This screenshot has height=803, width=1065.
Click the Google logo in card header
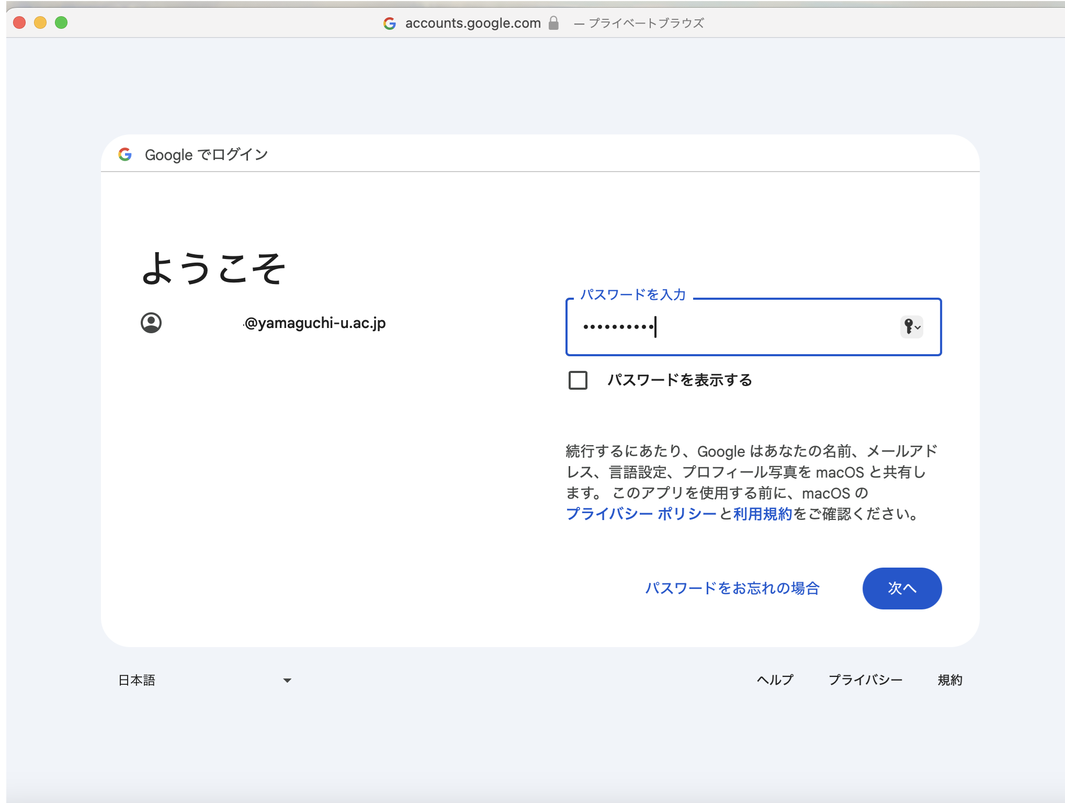coord(125,154)
